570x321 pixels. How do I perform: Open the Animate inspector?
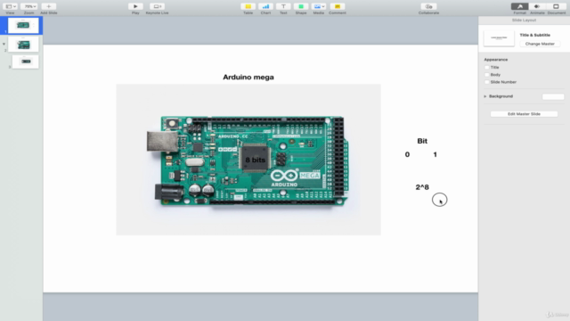tap(537, 6)
